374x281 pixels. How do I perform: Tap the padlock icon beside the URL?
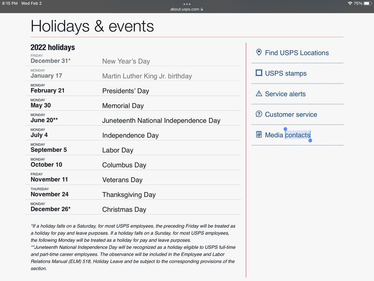click(202, 9)
